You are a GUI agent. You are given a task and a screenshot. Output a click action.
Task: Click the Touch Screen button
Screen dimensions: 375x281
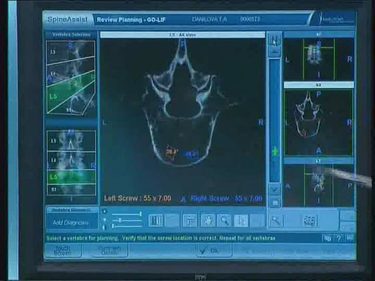tap(63, 251)
